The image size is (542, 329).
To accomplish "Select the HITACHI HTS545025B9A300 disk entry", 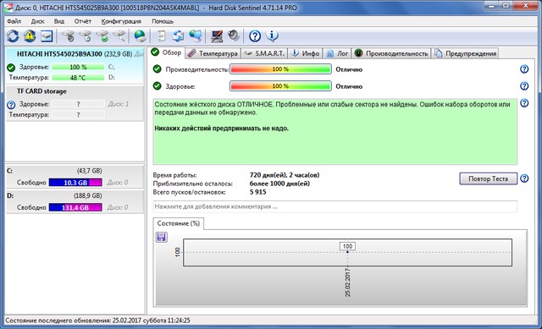I will 75,65.
